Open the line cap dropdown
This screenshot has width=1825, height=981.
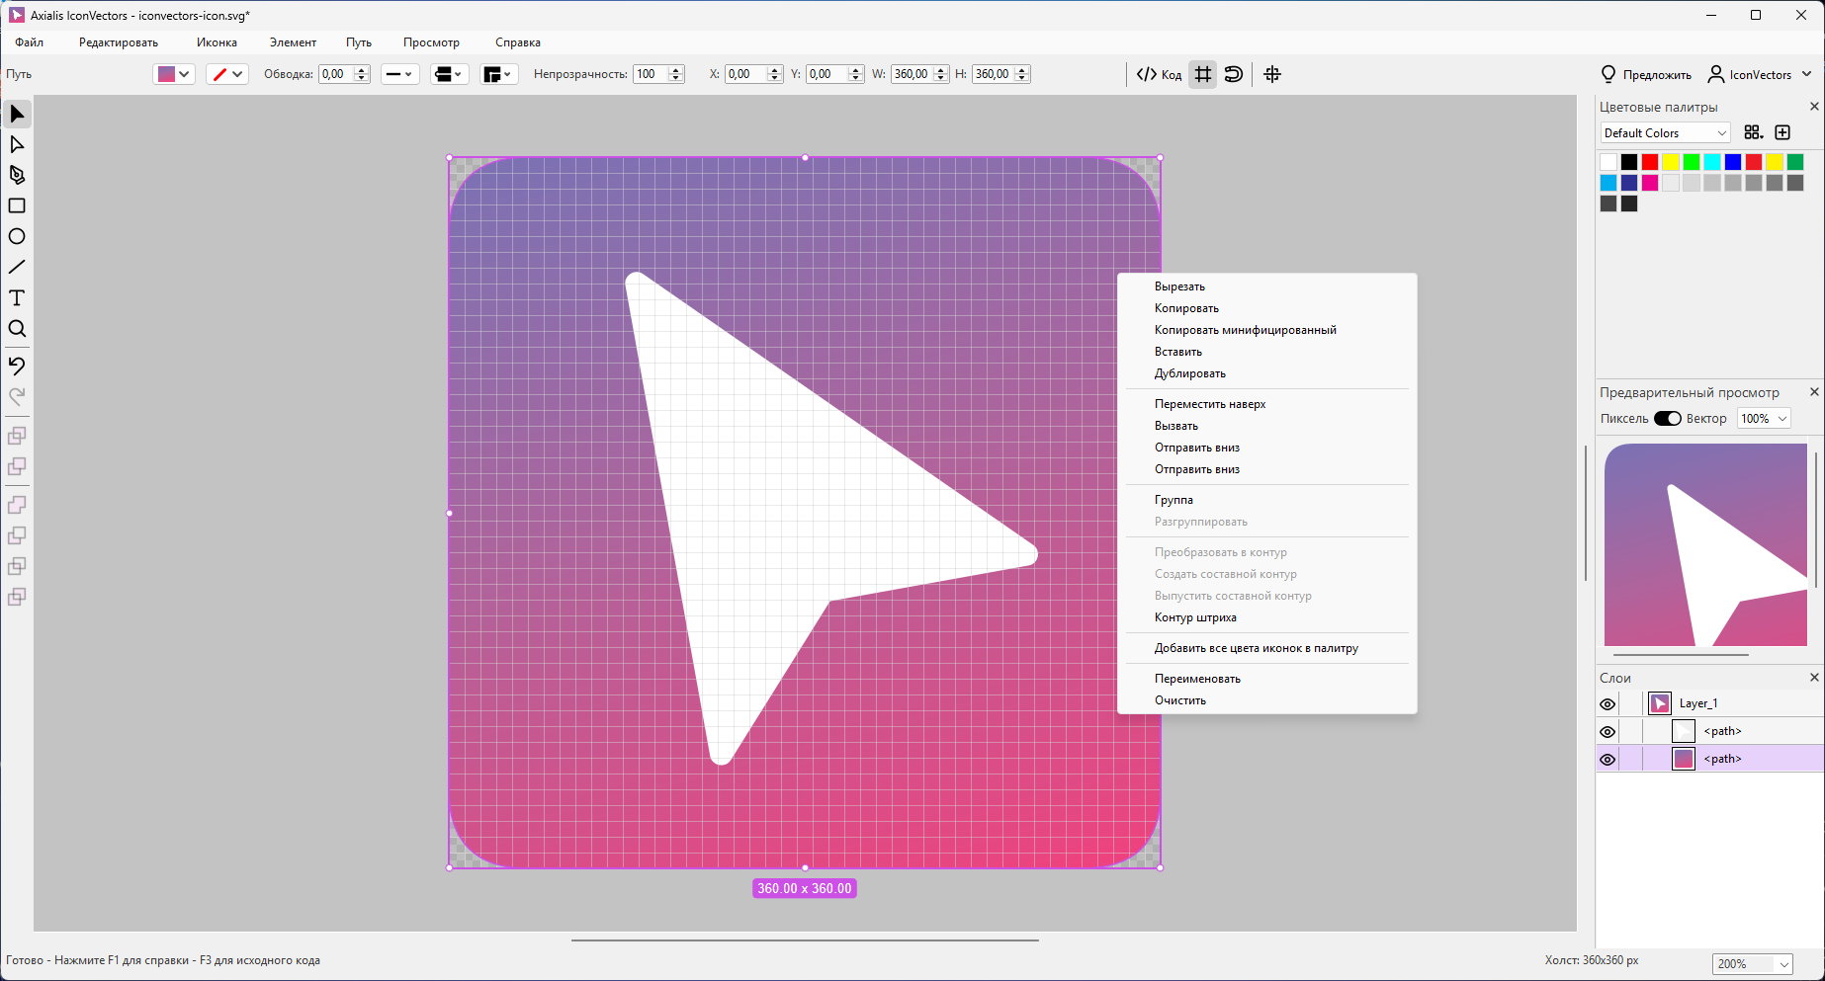449,74
